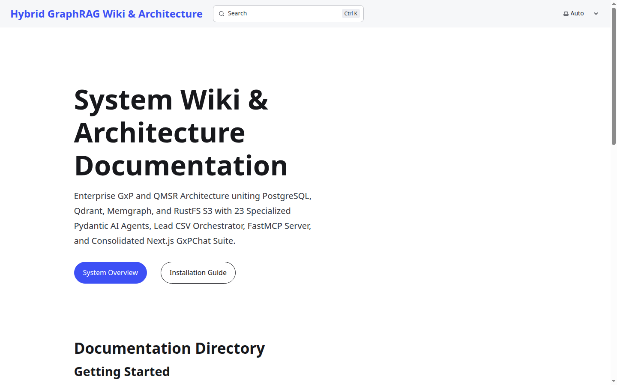Open the Installation Guide
617x385 pixels.
pyautogui.click(x=198, y=272)
